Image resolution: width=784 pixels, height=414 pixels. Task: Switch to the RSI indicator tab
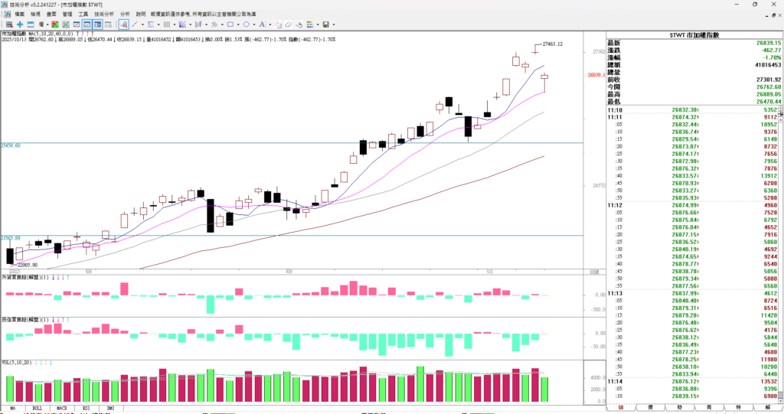pos(86,409)
